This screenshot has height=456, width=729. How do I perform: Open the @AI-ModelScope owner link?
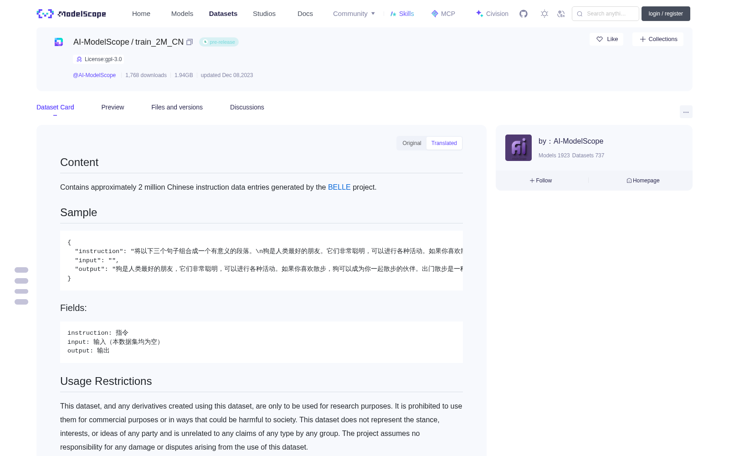pyautogui.click(x=94, y=75)
